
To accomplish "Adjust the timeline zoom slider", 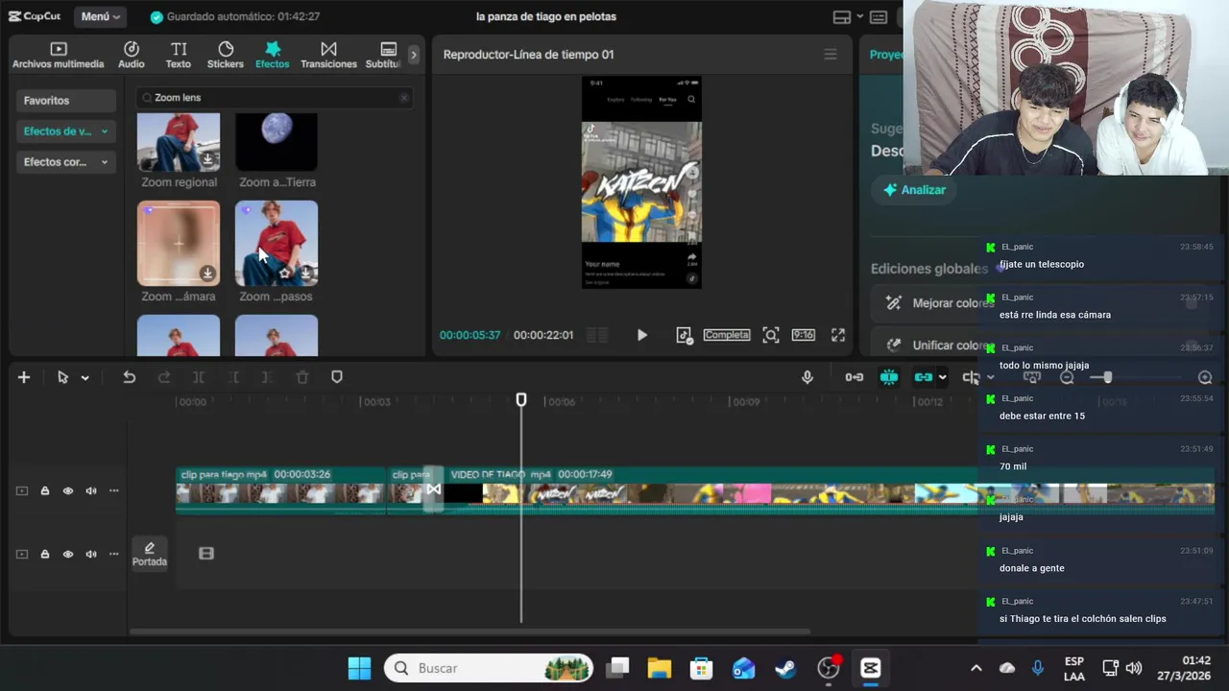I will pyautogui.click(x=1107, y=378).
